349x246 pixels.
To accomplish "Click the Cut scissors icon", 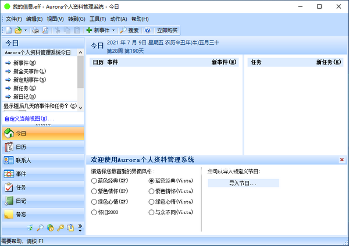I will pos(58,30).
